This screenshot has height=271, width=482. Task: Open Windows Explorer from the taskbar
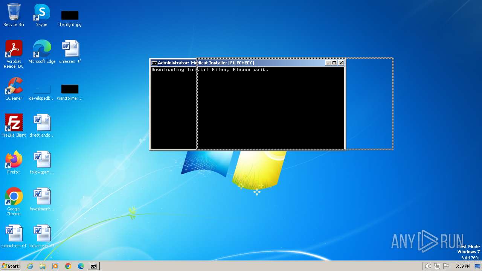[x=43, y=266]
